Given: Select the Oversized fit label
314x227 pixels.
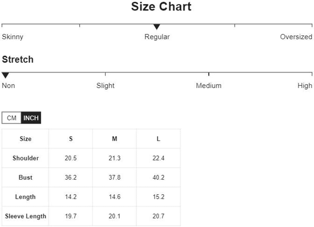Looking at the screenshot, I should pyautogui.click(x=296, y=37).
